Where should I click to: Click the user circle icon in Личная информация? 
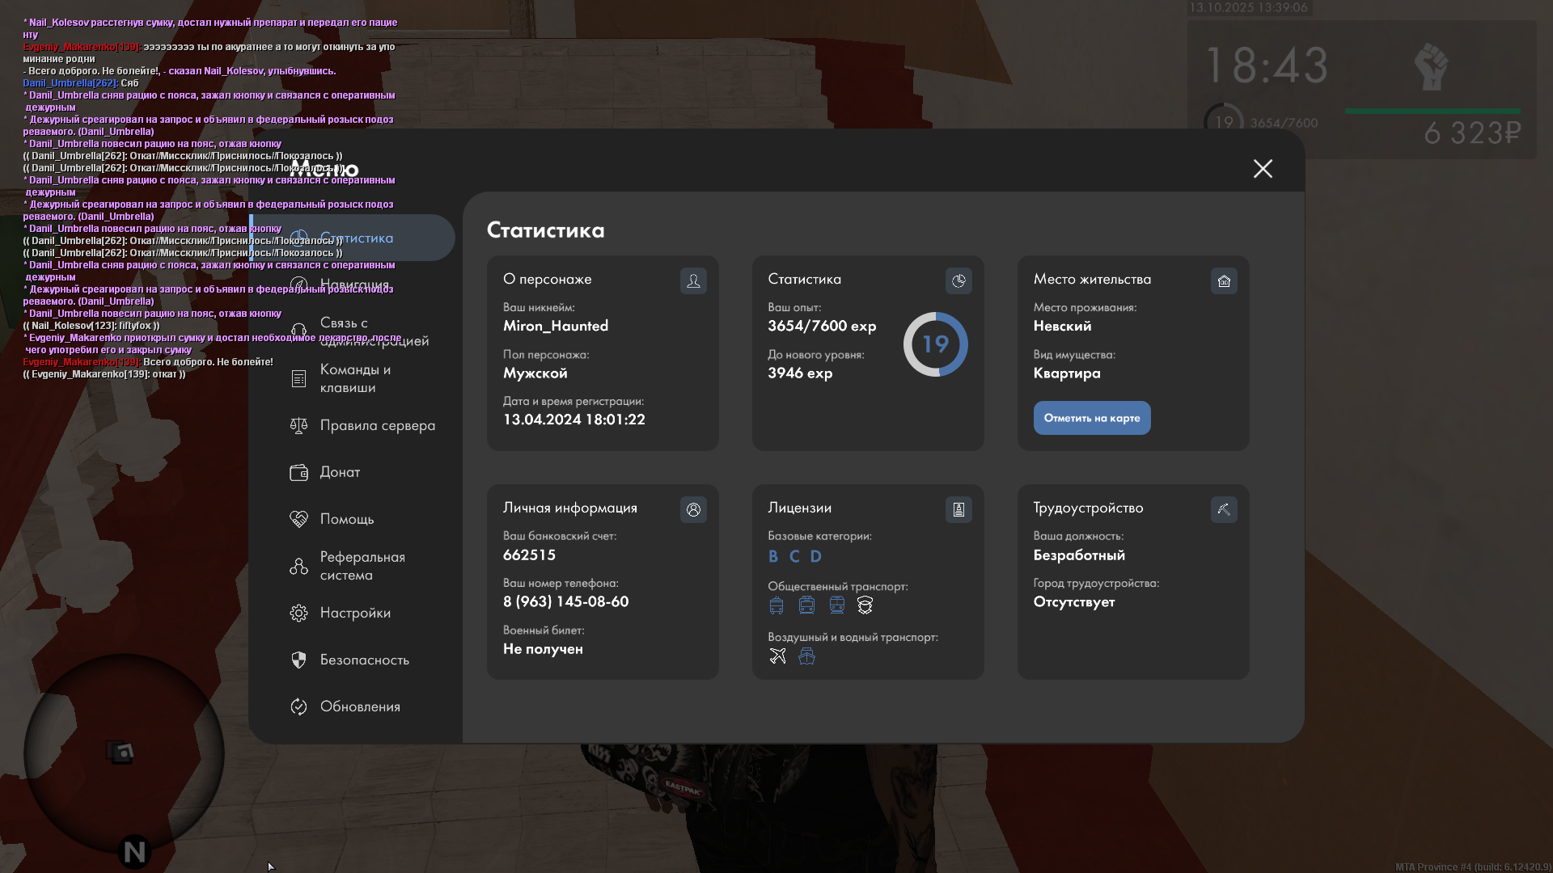(x=693, y=510)
